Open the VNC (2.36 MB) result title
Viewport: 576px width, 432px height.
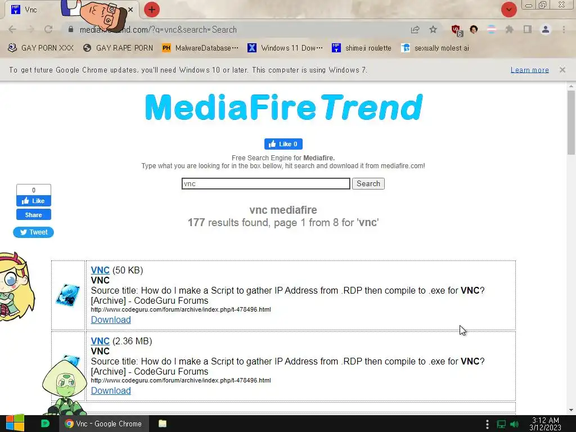100,341
